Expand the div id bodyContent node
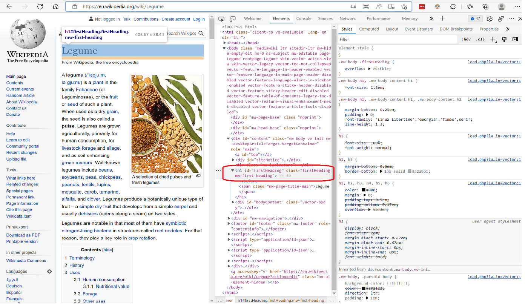 pyautogui.click(x=233, y=202)
